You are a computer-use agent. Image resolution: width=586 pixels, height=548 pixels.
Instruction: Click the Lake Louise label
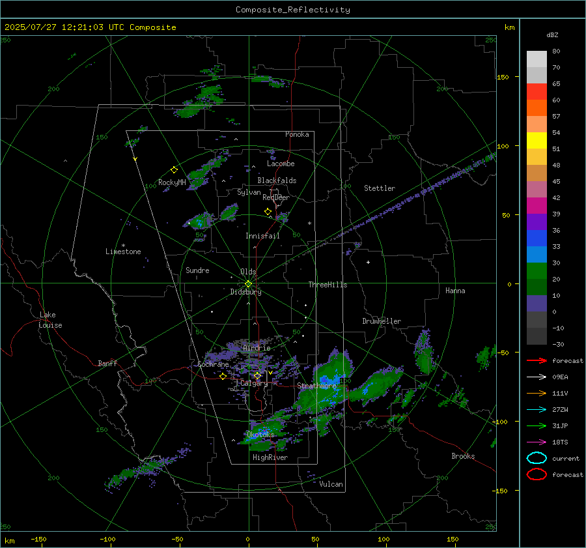coord(50,320)
